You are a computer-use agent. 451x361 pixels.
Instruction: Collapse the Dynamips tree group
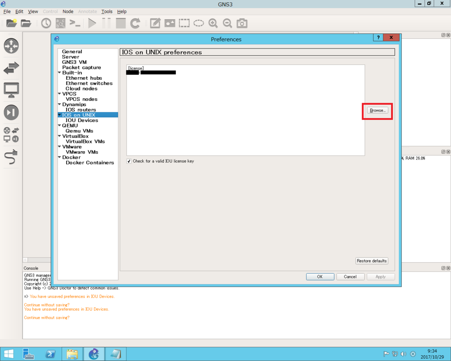click(59, 104)
